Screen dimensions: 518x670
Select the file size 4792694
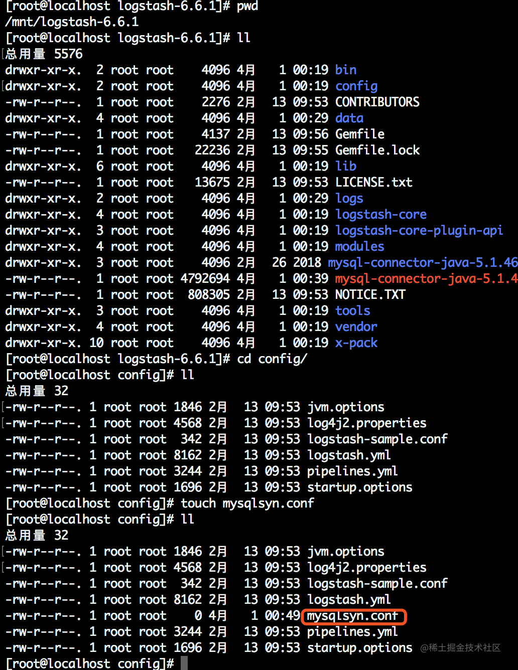pyautogui.click(x=205, y=278)
